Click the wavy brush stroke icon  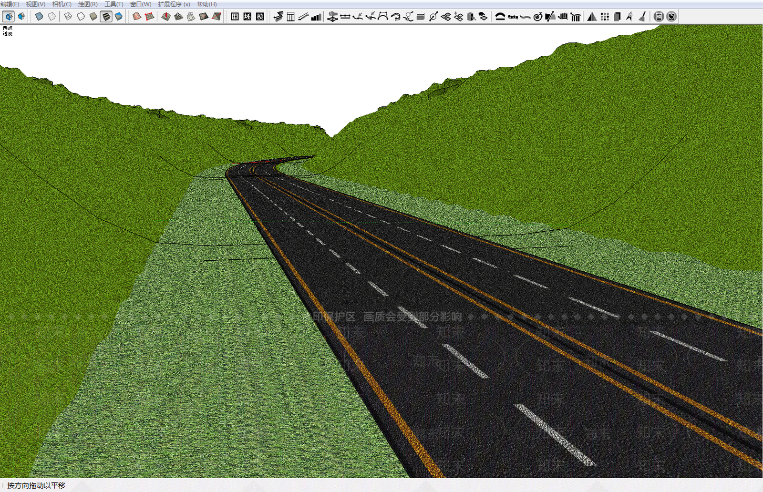pyautogui.click(x=525, y=17)
